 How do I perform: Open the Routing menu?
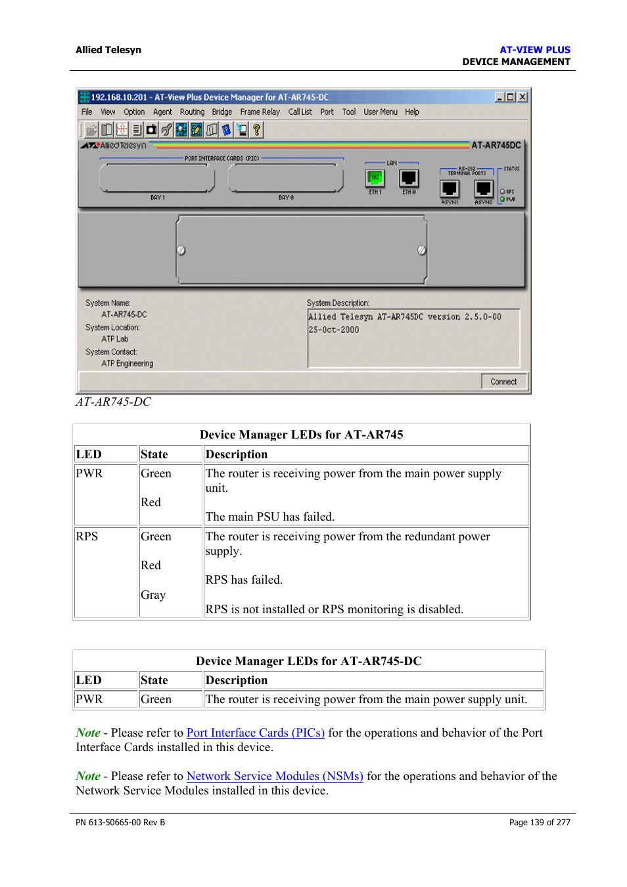[193, 112]
